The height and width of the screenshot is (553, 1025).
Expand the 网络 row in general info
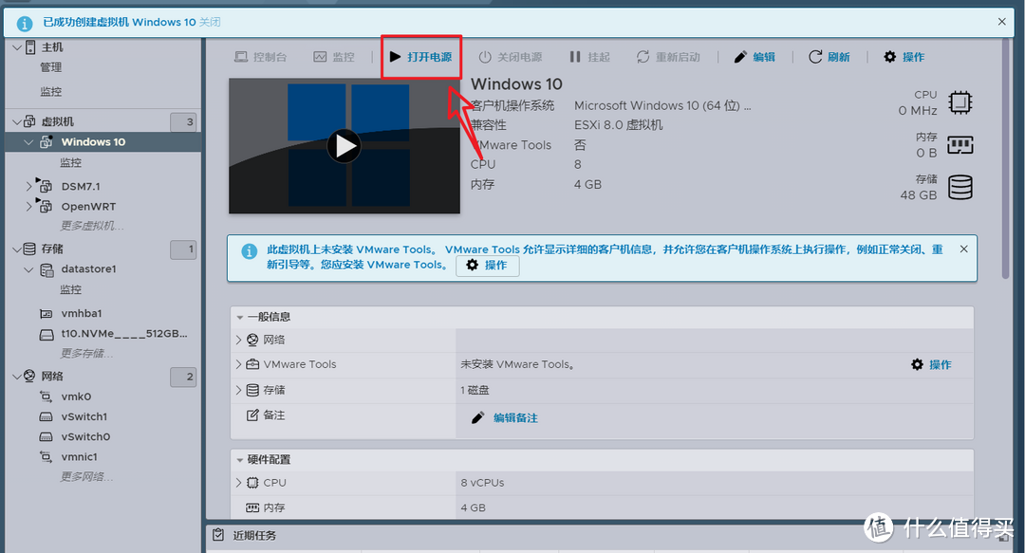(x=238, y=340)
